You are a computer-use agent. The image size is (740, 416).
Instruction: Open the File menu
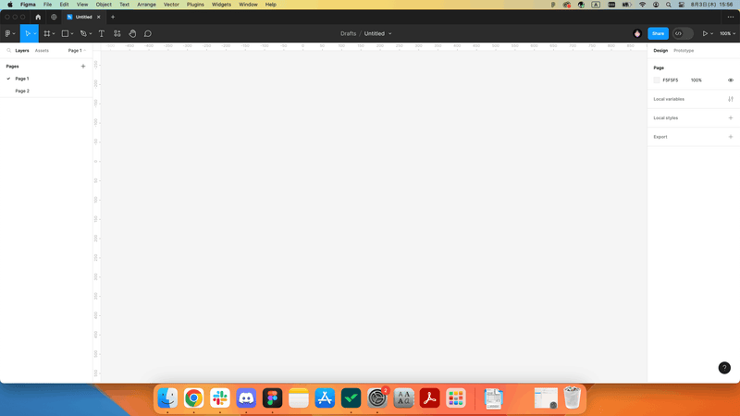[48, 5]
